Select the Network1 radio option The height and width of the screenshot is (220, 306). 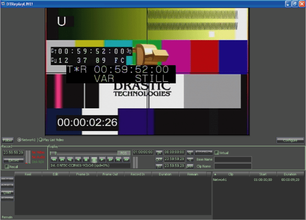click(26, 140)
